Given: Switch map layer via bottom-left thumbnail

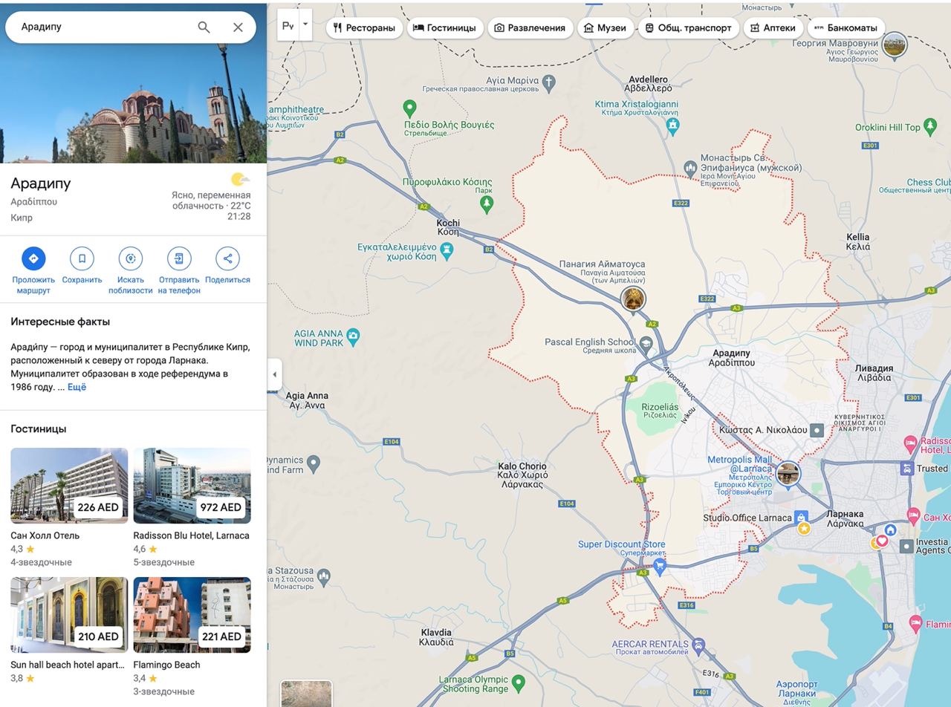Looking at the screenshot, I should pyautogui.click(x=306, y=694).
